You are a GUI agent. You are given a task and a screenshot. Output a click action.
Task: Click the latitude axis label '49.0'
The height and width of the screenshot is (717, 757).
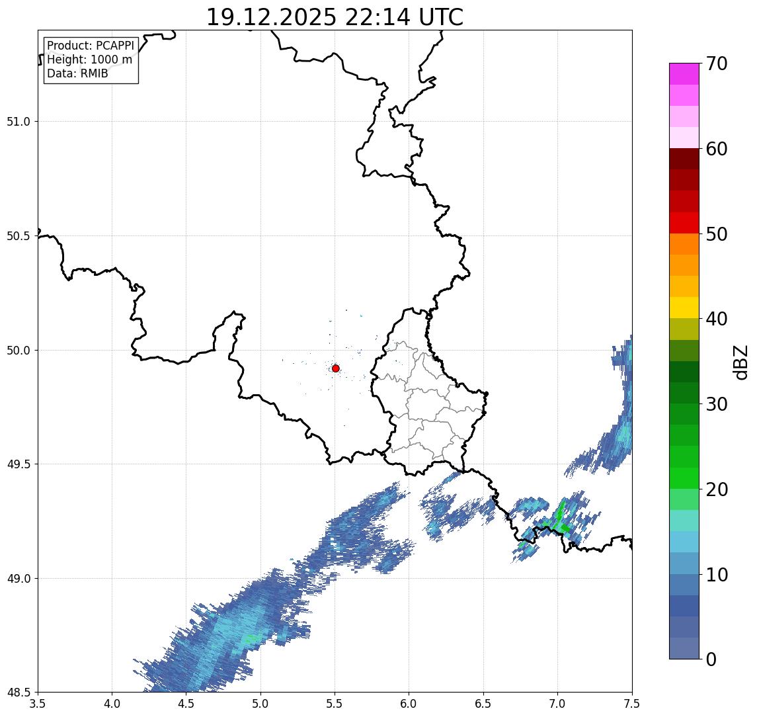[x=19, y=578]
